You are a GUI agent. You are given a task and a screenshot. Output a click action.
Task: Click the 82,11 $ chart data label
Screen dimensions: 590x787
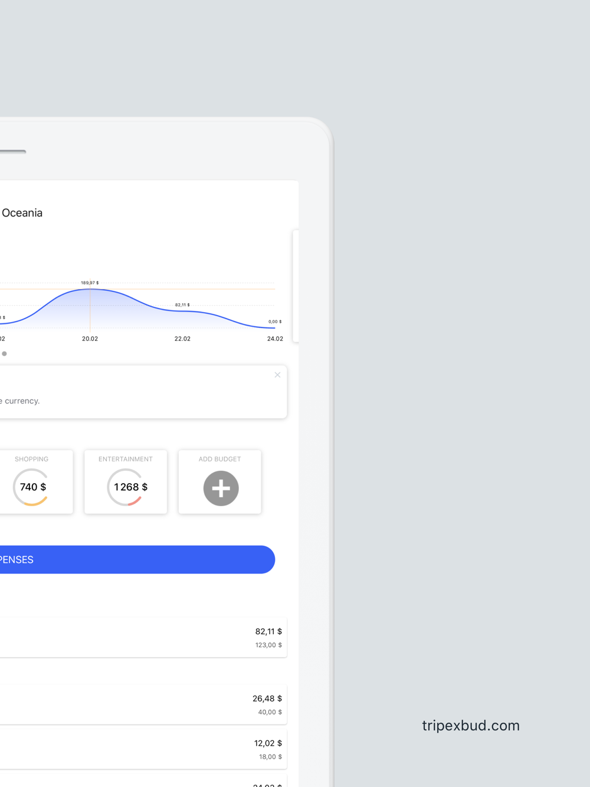[182, 305]
